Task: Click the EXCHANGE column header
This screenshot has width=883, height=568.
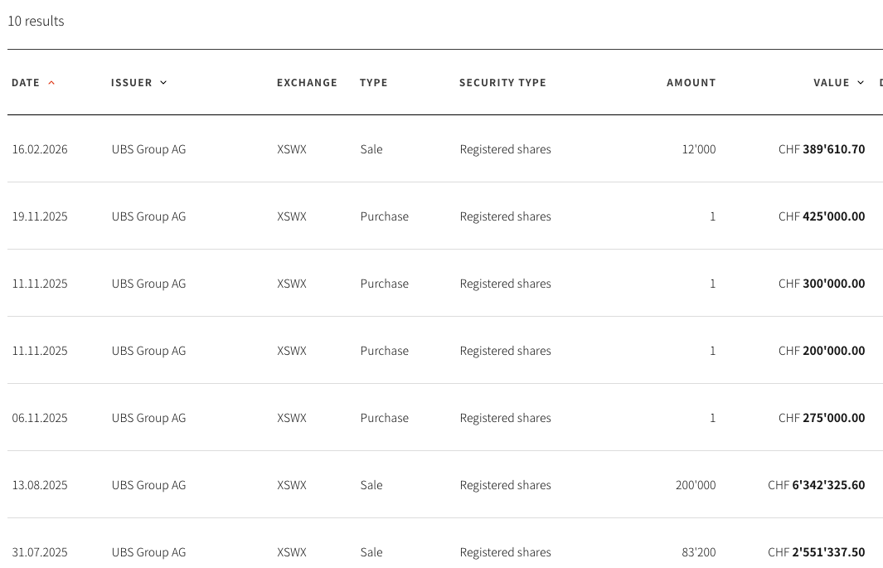Action: pyautogui.click(x=307, y=83)
